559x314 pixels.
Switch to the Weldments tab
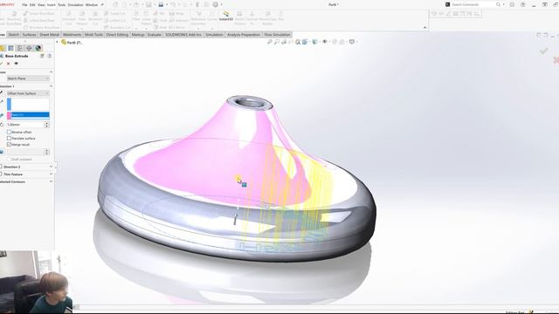pyautogui.click(x=72, y=35)
